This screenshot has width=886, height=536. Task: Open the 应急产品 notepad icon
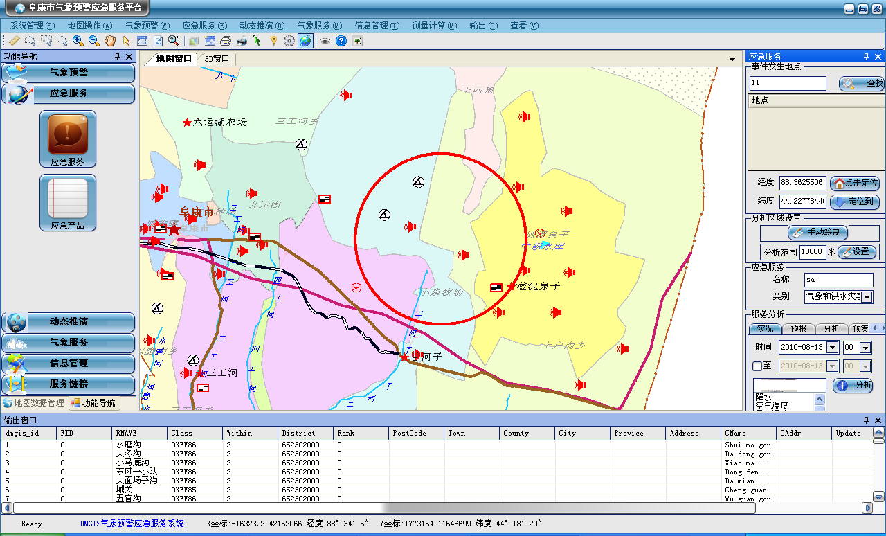(x=68, y=198)
